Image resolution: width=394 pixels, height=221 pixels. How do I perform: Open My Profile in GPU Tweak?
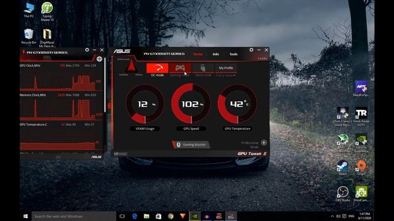[226, 68]
